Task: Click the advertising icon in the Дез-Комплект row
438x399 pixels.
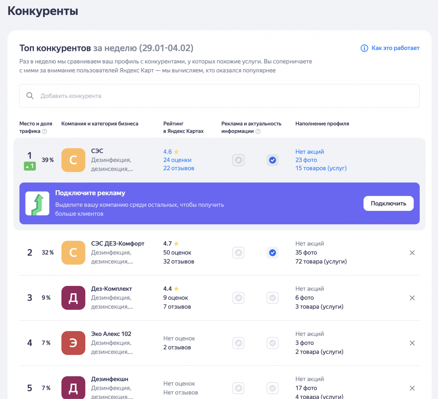Action: (239, 298)
